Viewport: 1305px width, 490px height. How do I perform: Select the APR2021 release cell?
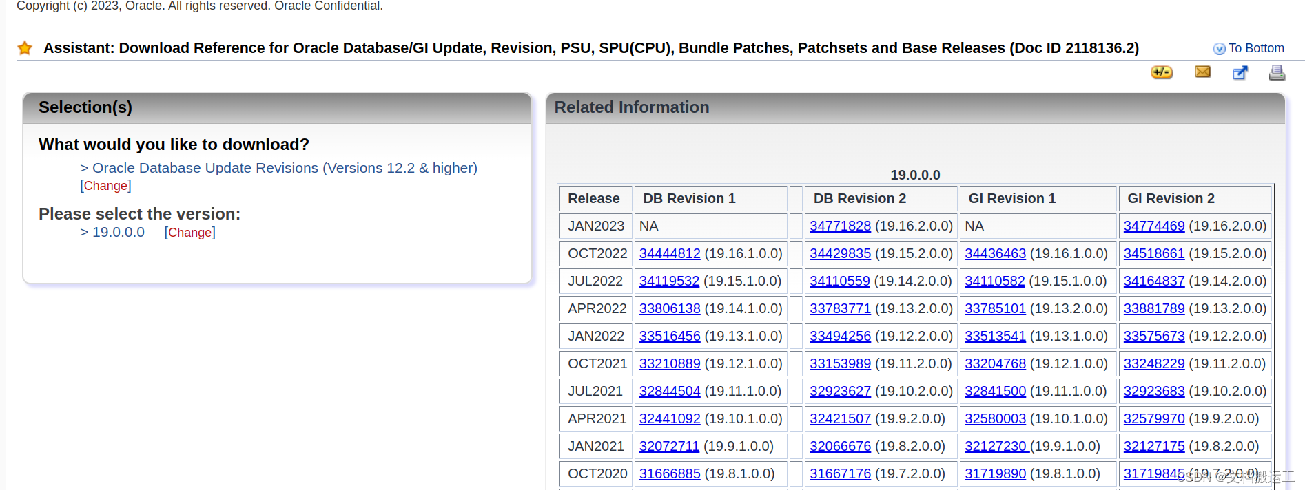pos(596,418)
